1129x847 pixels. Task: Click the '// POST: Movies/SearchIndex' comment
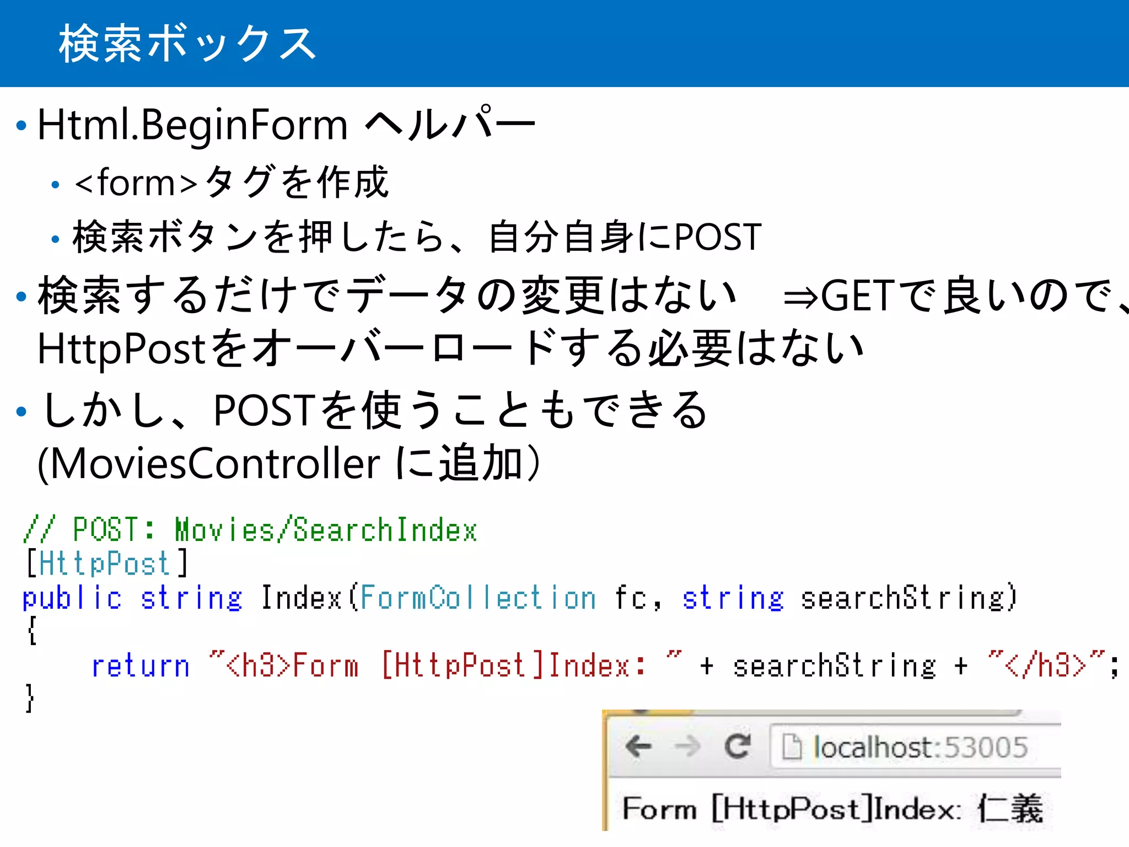click(x=250, y=530)
